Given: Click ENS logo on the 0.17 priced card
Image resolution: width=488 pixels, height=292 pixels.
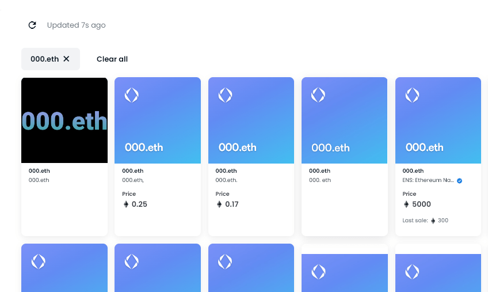Looking at the screenshot, I should (x=225, y=95).
